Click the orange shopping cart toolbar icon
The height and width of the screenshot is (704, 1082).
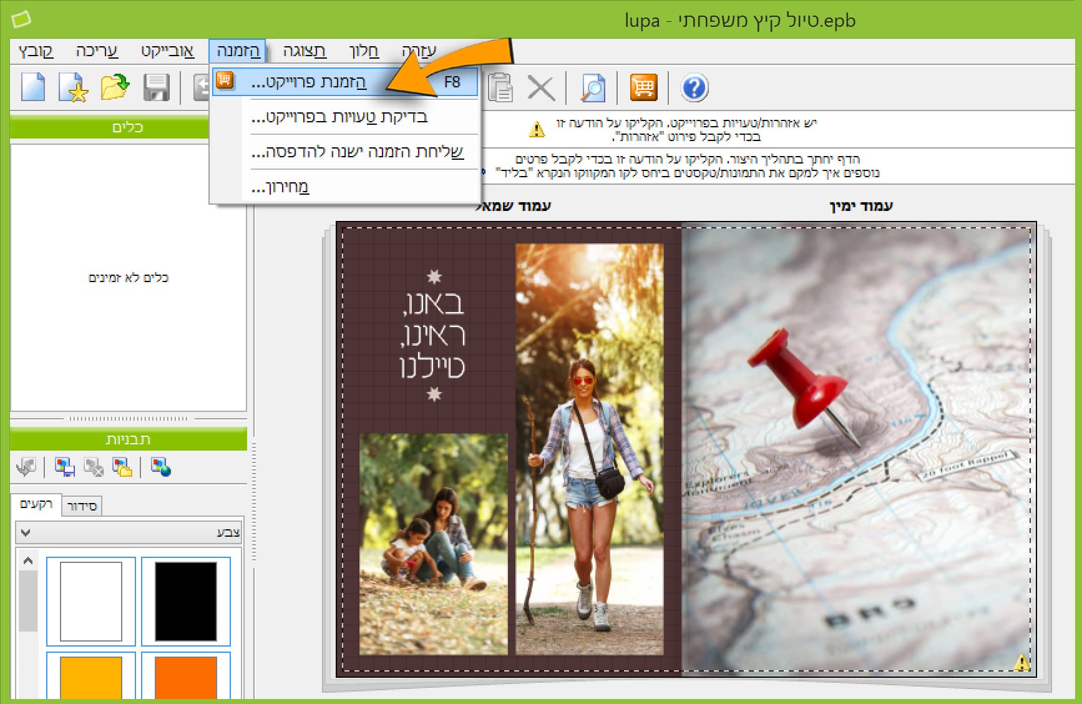[x=643, y=87]
